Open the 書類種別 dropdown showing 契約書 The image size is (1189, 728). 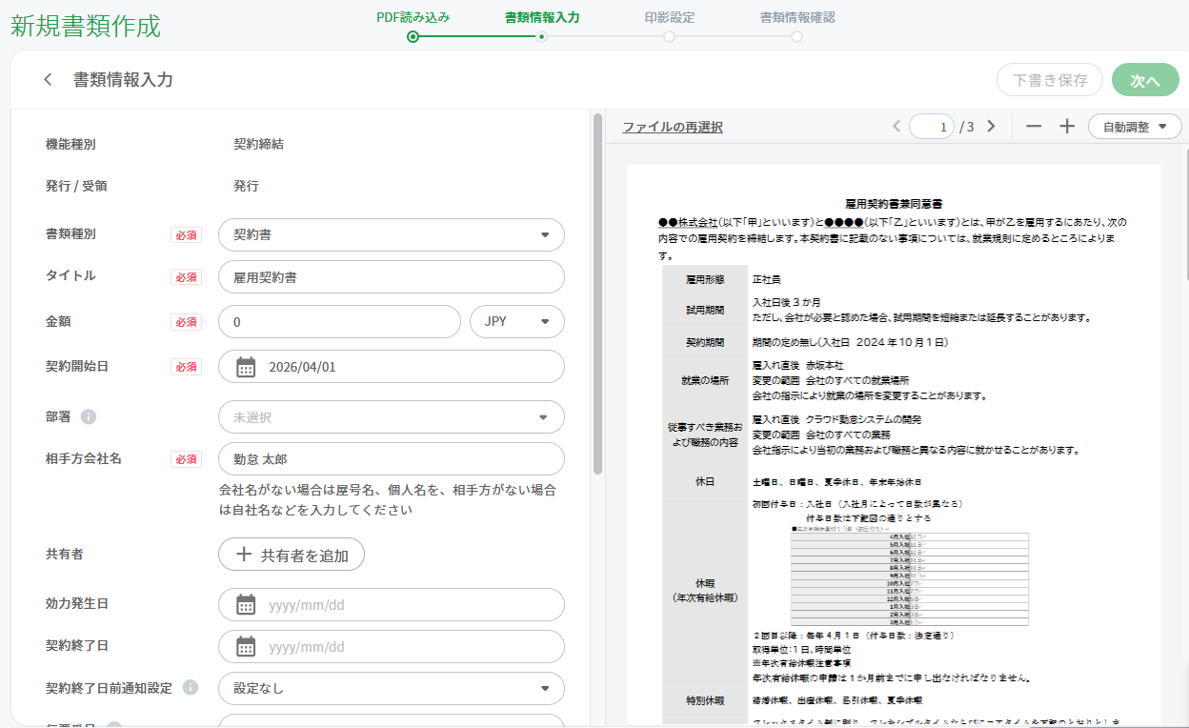(392, 234)
